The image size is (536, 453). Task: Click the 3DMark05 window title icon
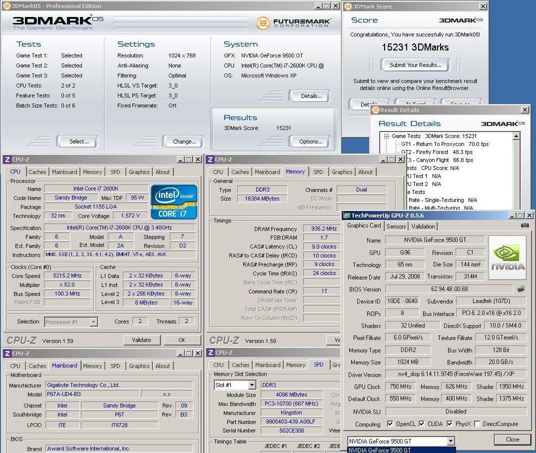click(6, 6)
